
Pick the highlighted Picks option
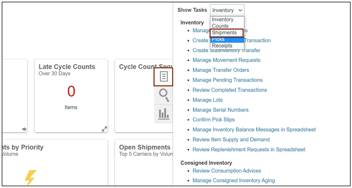click(x=218, y=39)
